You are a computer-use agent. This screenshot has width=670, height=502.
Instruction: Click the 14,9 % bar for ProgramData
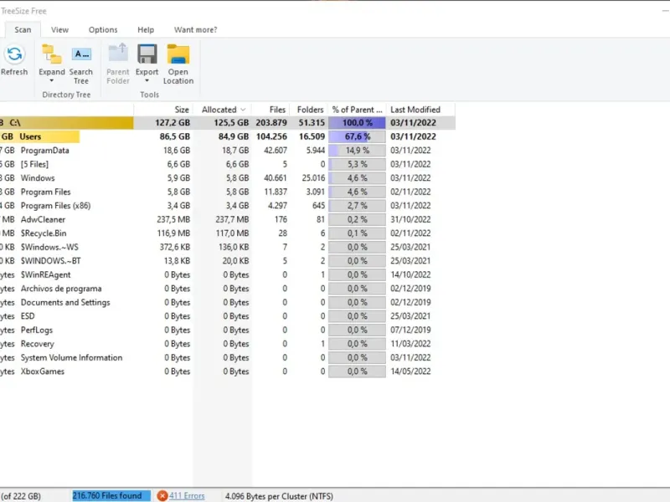pos(358,151)
